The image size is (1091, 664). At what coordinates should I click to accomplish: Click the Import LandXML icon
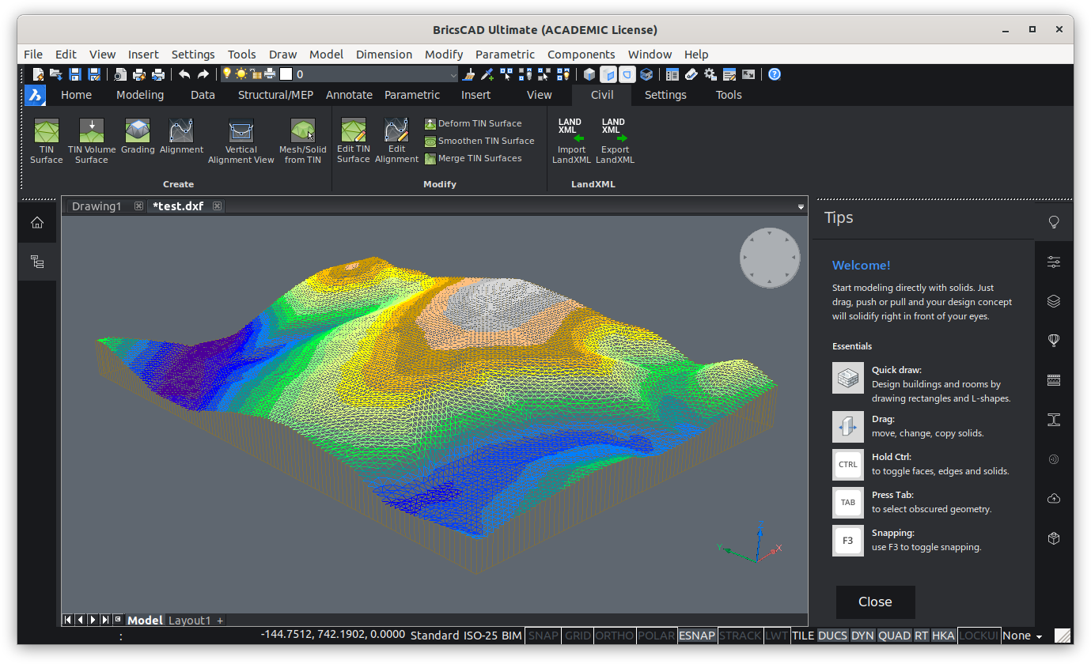coord(570,130)
